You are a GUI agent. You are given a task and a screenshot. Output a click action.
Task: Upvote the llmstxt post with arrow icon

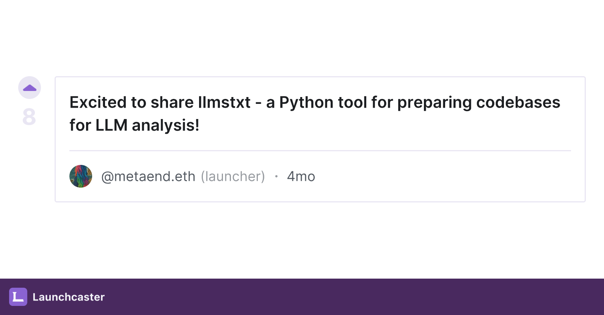tap(30, 88)
